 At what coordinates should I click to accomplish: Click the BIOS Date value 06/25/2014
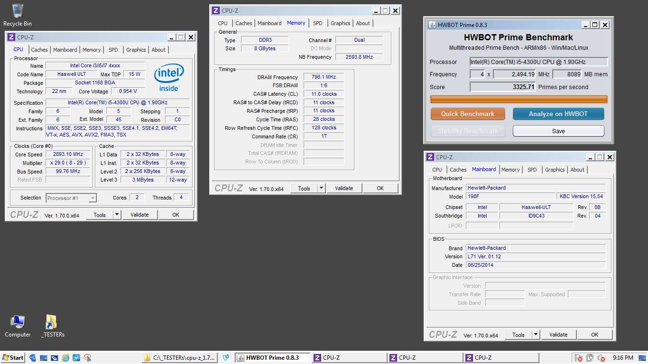[x=536, y=265]
